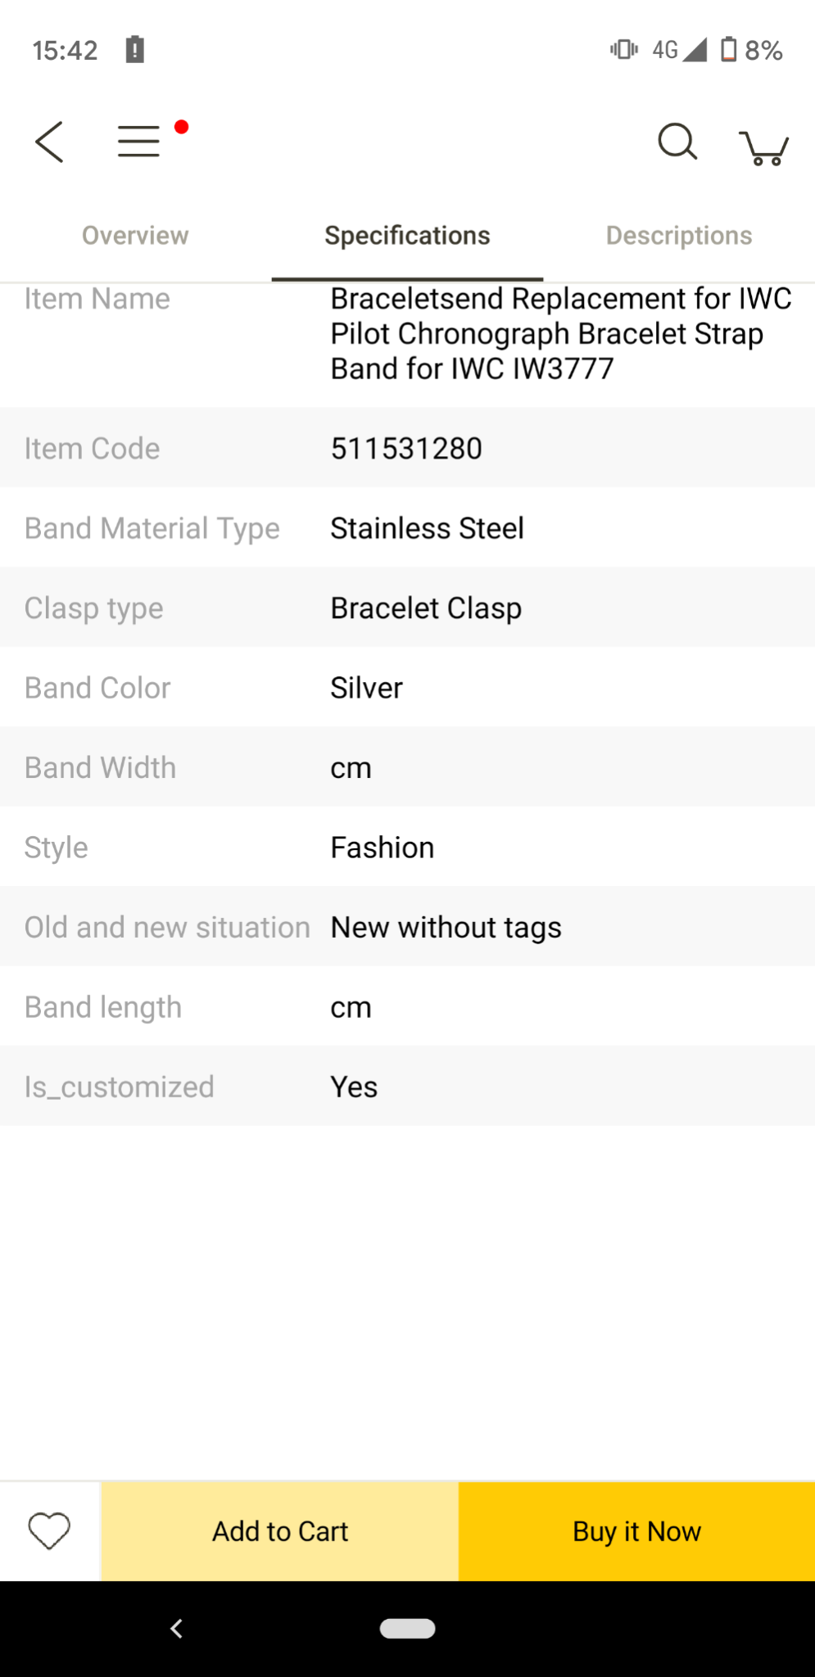This screenshot has height=1677, width=815.
Task: Tap the Band Material Type Stainless Steel row
Action: pos(407,528)
